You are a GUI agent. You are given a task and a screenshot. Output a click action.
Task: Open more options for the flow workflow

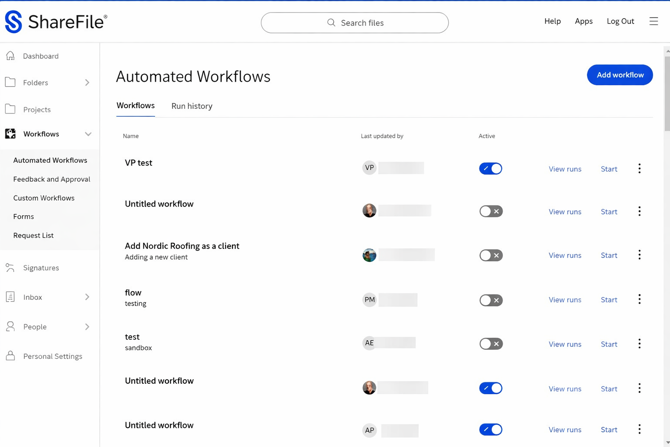point(639,299)
